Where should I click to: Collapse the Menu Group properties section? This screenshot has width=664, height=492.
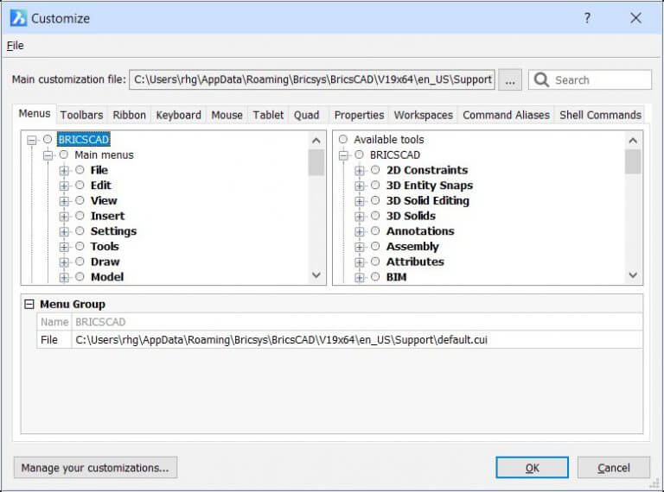coord(29,304)
